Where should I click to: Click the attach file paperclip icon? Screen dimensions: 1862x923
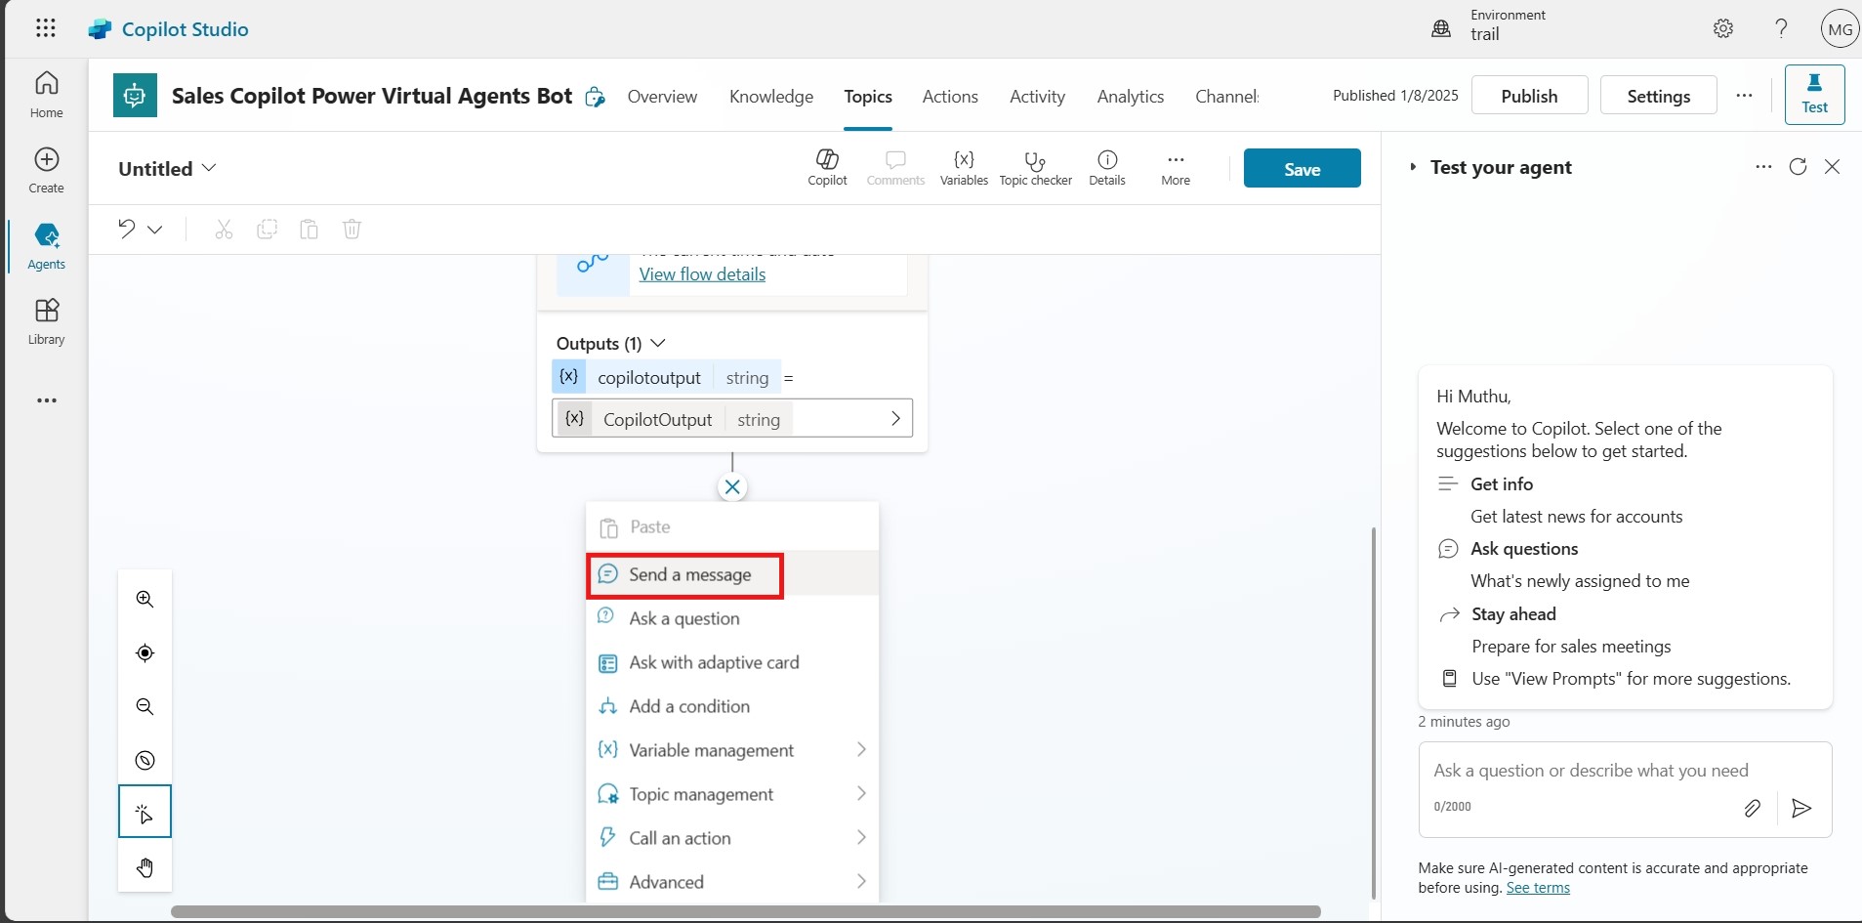pyautogui.click(x=1752, y=808)
